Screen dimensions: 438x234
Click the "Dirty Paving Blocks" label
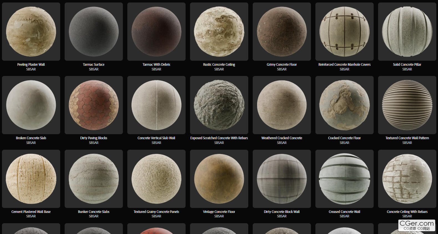tap(94, 138)
